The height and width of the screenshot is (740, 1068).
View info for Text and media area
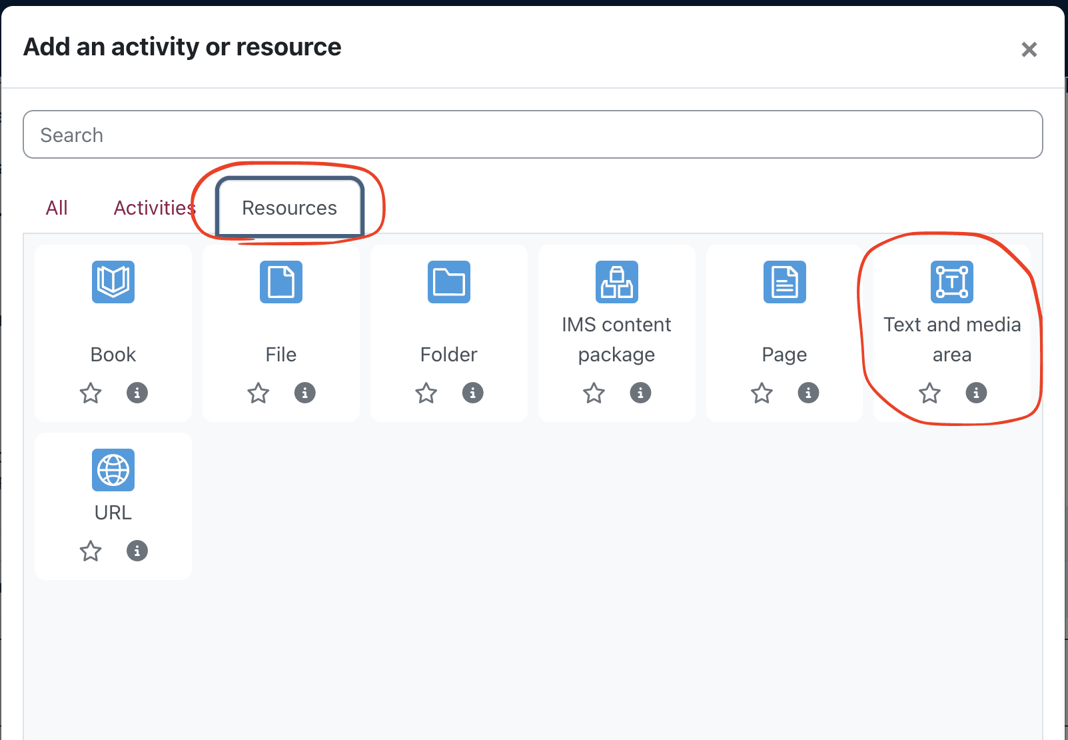[x=976, y=393]
